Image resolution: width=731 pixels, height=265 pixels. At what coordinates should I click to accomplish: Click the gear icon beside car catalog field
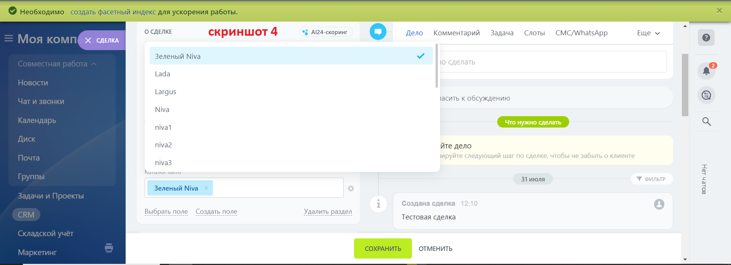351,188
